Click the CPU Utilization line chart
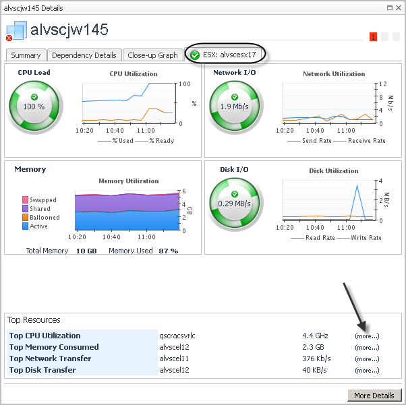The image size is (406, 405). pos(129,103)
